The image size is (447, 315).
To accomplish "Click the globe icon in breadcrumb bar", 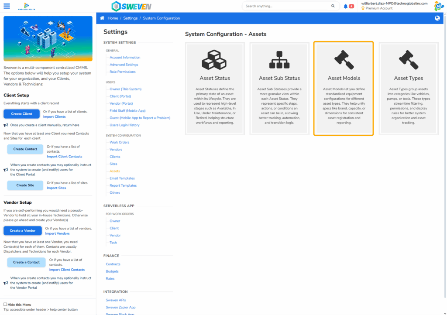I will (x=437, y=18).
